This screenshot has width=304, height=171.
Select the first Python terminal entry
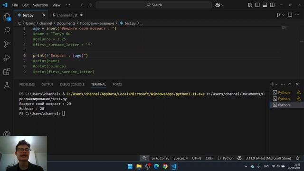pyautogui.click(x=286, y=93)
